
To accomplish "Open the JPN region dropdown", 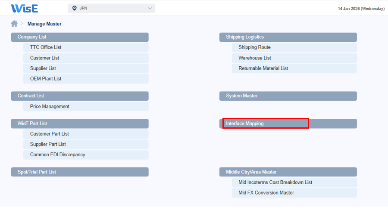I will 111,8.
